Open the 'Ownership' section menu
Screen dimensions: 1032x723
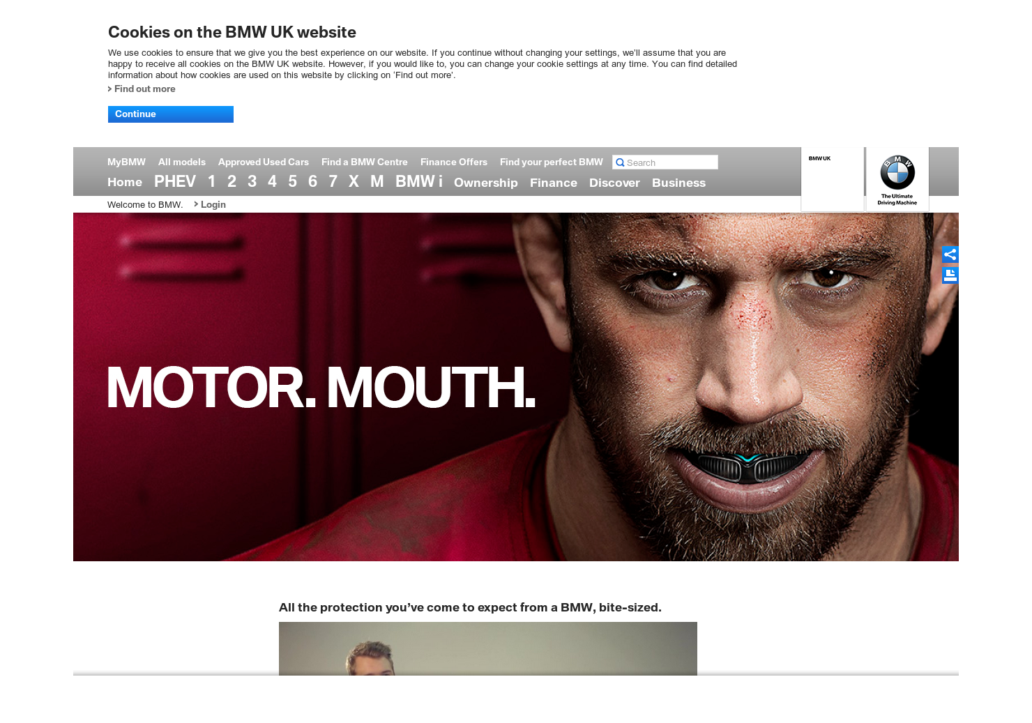[x=486, y=183]
